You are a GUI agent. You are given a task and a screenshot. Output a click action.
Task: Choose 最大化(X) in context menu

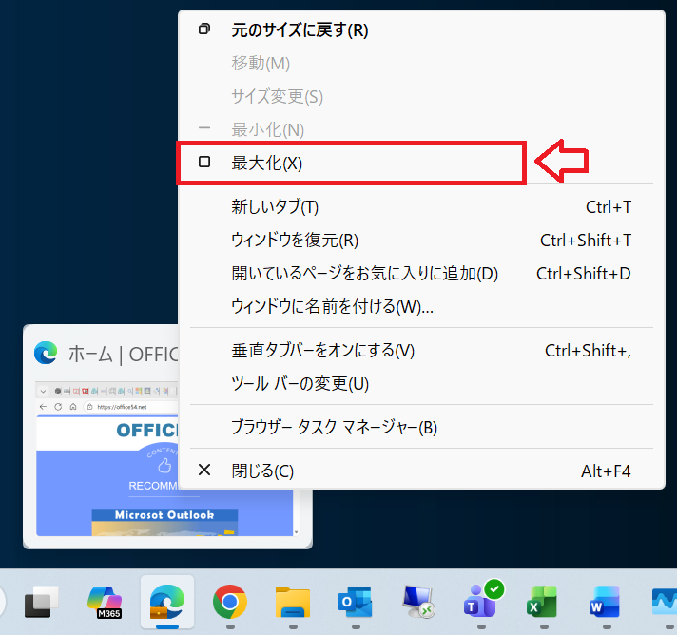tap(421, 164)
